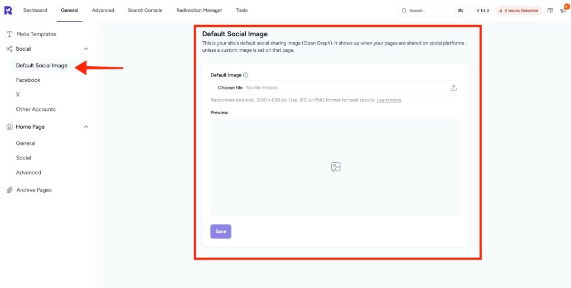Image resolution: width=571 pixels, height=288 pixels.
Task: Focus the Search input field
Action: 434,11
